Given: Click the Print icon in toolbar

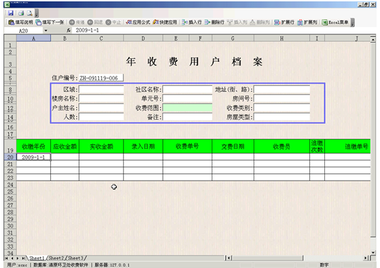Looking at the screenshot, I should click(21, 13).
